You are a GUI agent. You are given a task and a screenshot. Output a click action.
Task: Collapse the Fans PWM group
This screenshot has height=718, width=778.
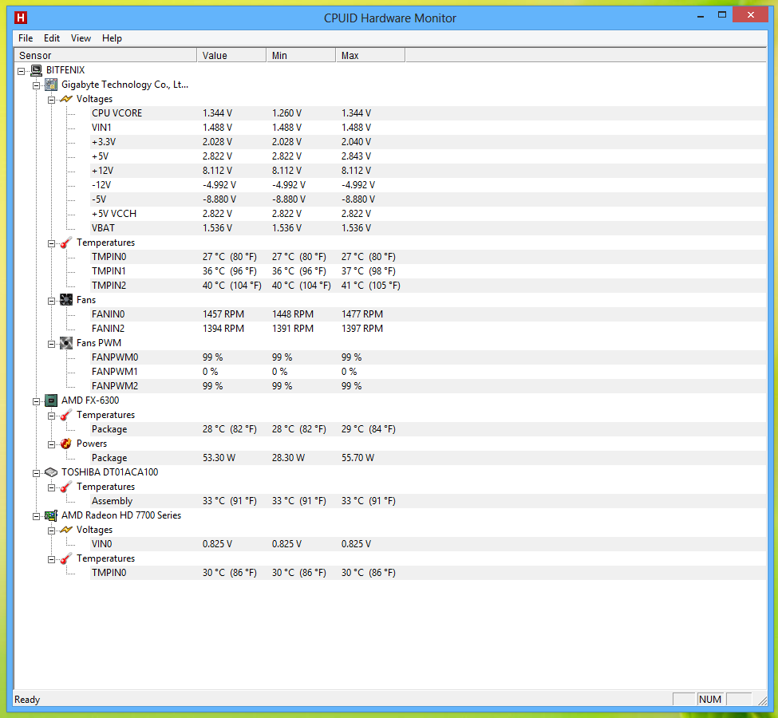pos(51,344)
